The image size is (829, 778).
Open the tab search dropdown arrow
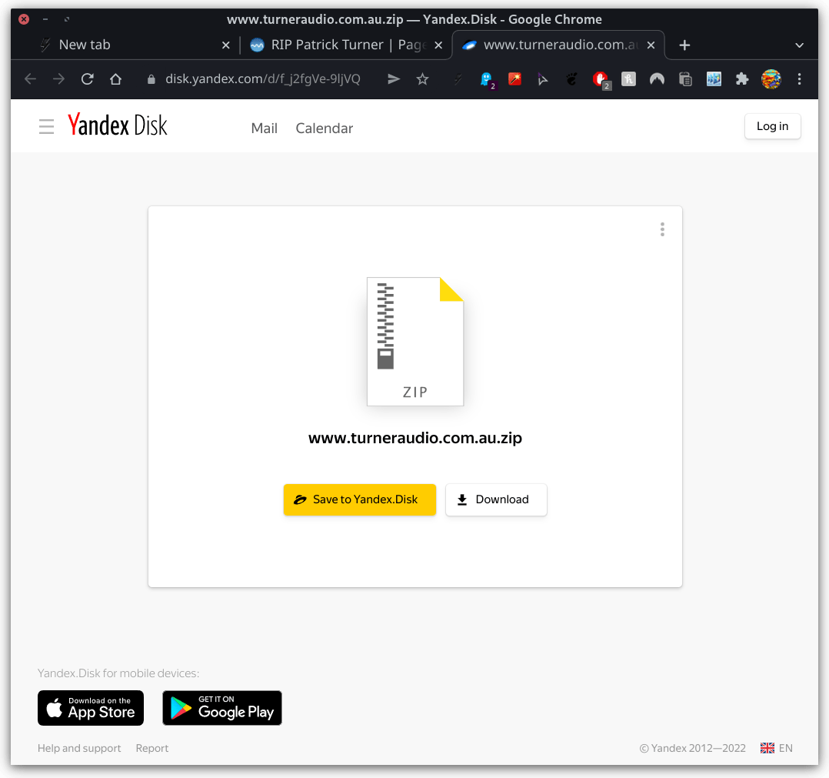click(799, 45)
